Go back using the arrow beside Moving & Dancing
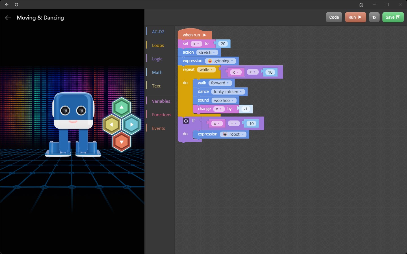 pyautogui.click(x=8, y=18)
